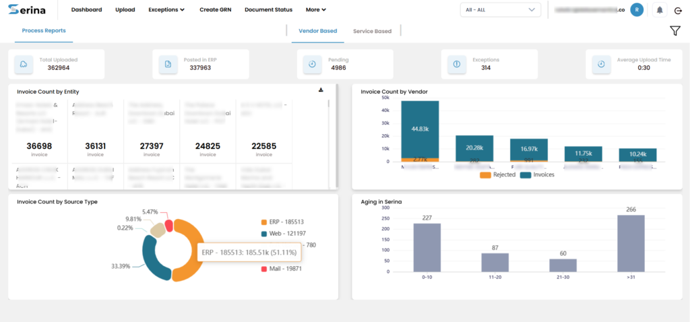Go to Dashboard
Viewport: 690px width, 322px height.
(x=87, y=9)
